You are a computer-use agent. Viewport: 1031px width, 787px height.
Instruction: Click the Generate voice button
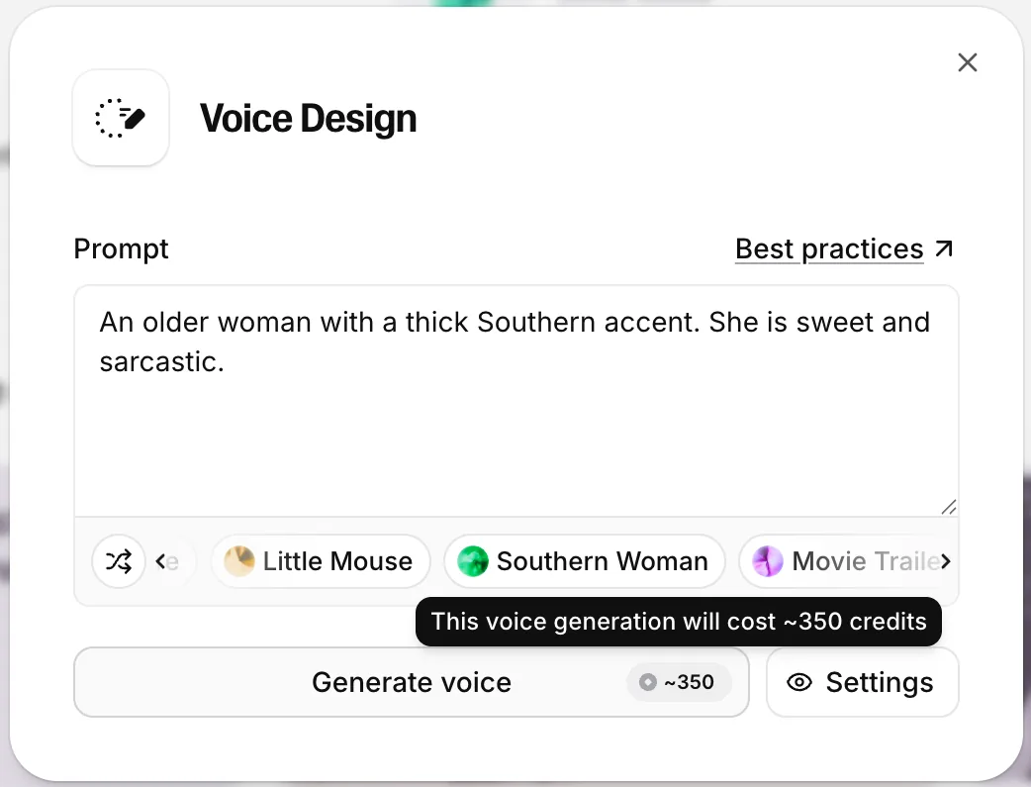point(412,682)
